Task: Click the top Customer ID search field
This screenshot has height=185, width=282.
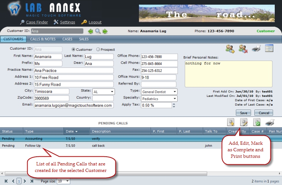Action: tap(57, 31)
